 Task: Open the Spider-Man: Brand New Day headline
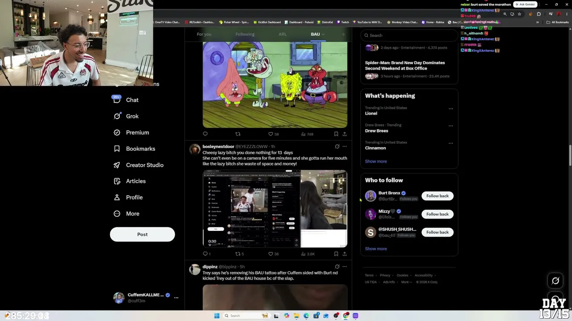(405, 66)
